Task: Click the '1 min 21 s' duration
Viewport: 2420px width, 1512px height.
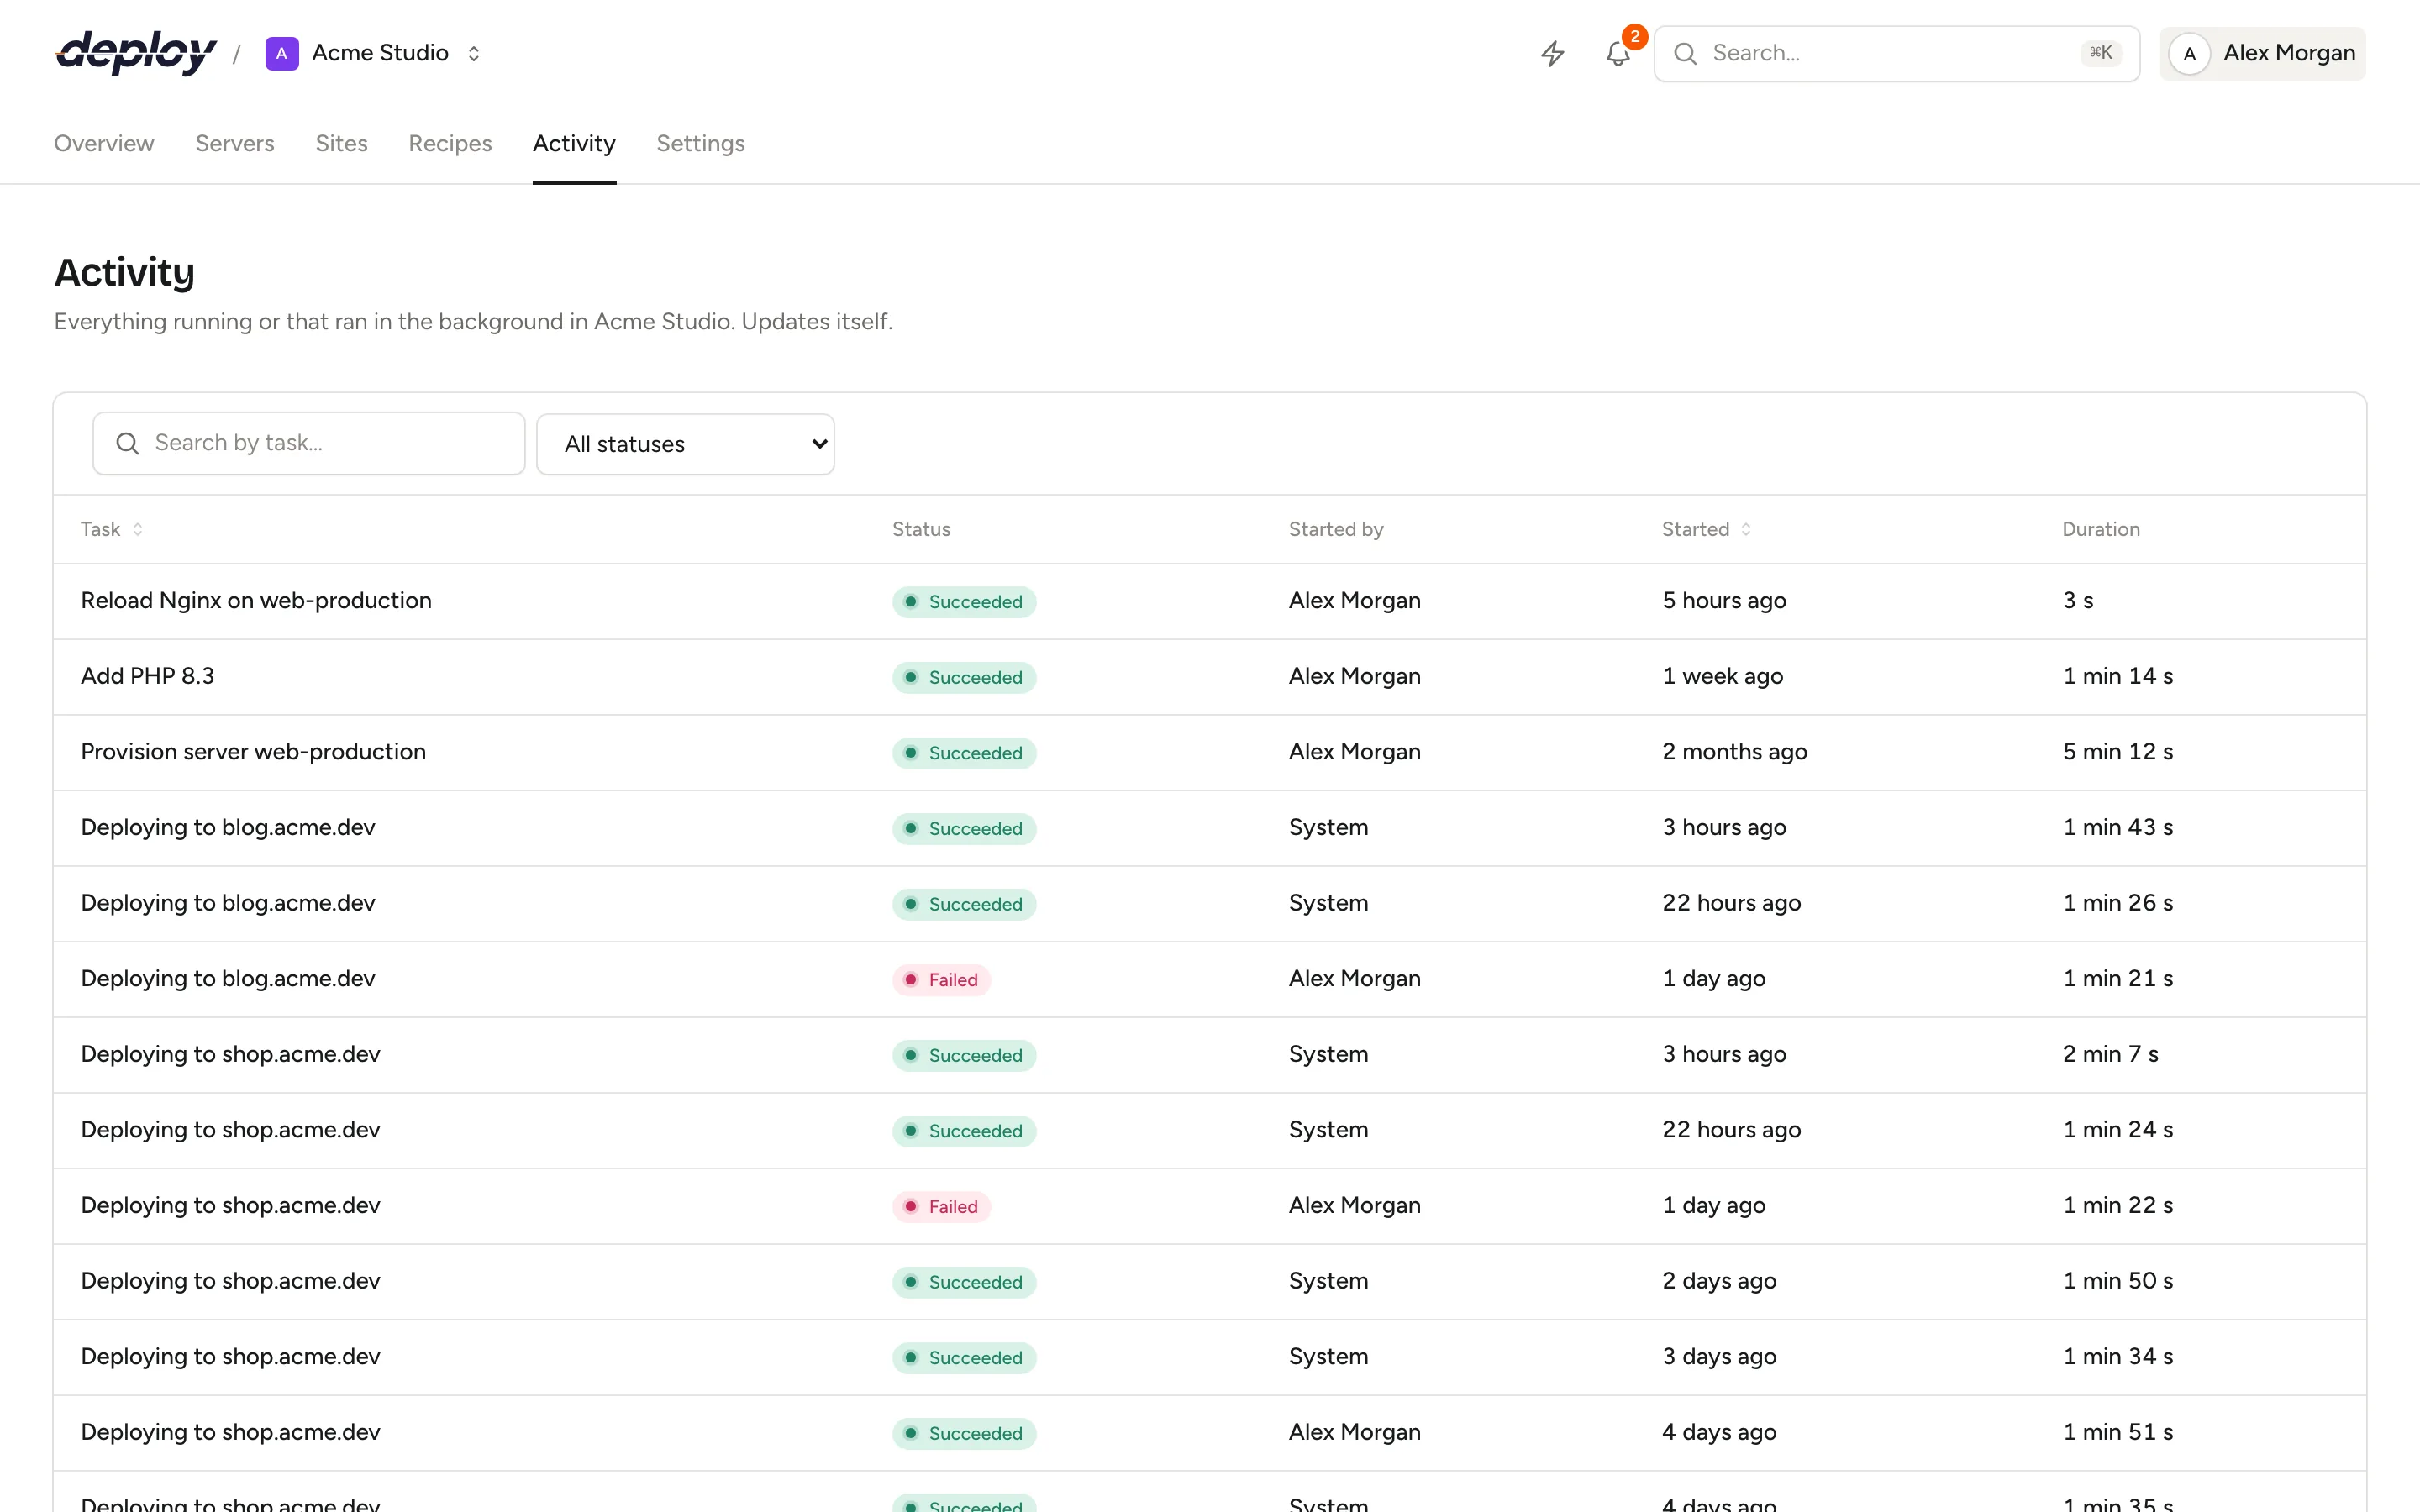Action: tap(2118, 978)
